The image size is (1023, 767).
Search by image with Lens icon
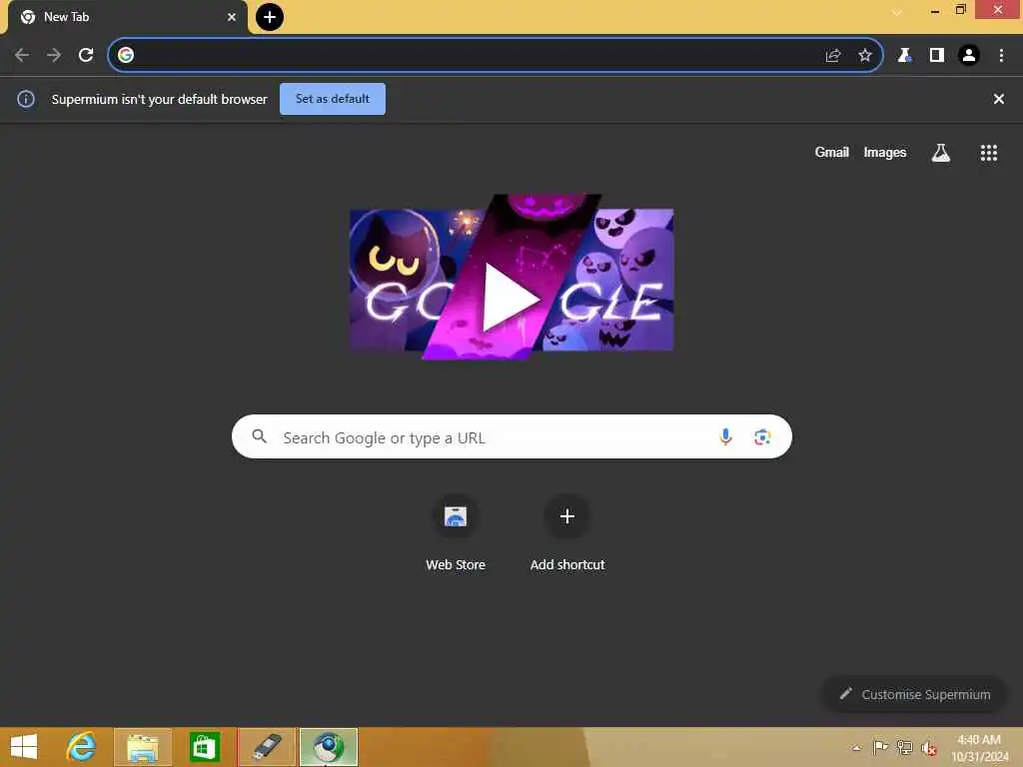point(762,437)
